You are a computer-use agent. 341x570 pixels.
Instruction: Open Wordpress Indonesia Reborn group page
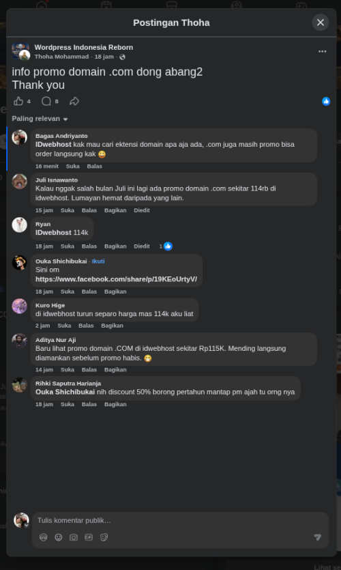pos(83,47)
